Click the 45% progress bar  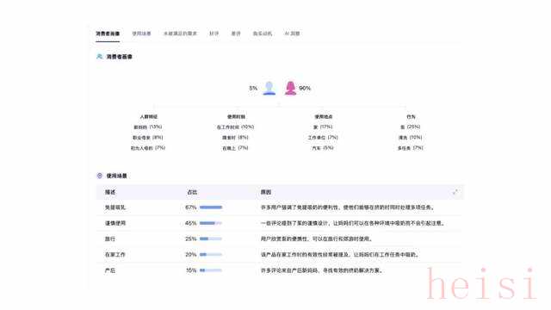point(211,223)
